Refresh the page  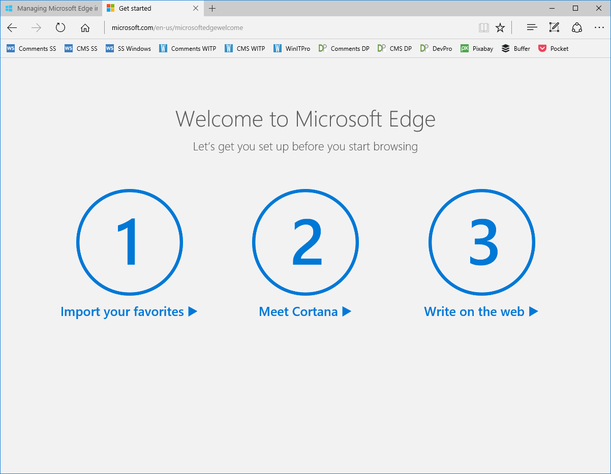60,28
